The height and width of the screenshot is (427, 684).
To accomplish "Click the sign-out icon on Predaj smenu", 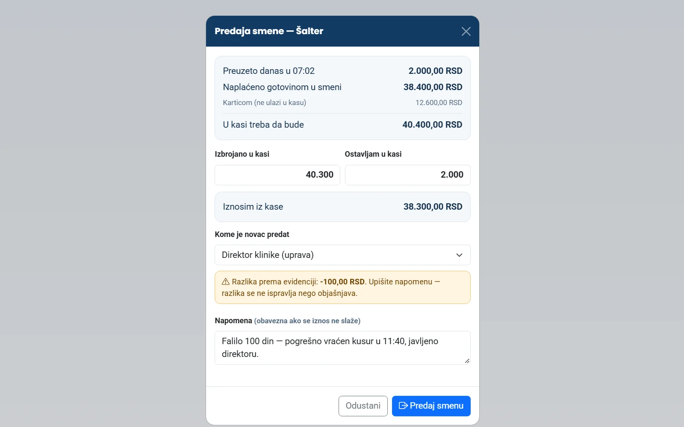I will pyautogui.click(x=403, y=406).
